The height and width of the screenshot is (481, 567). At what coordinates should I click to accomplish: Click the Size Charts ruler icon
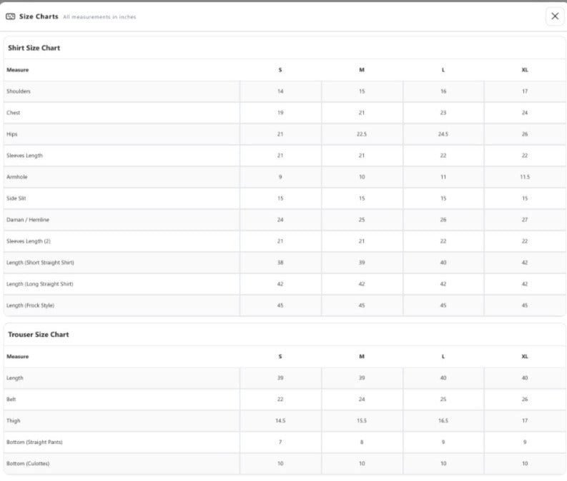(11, 16)
